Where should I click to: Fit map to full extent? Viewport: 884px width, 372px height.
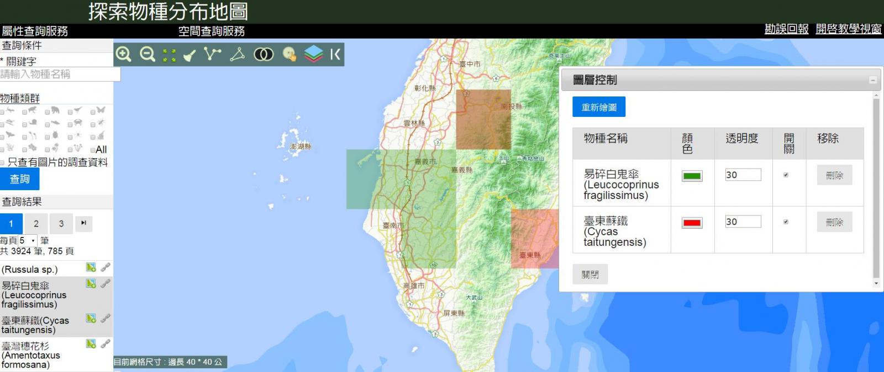pyautogui.click(x=169, y=55)
